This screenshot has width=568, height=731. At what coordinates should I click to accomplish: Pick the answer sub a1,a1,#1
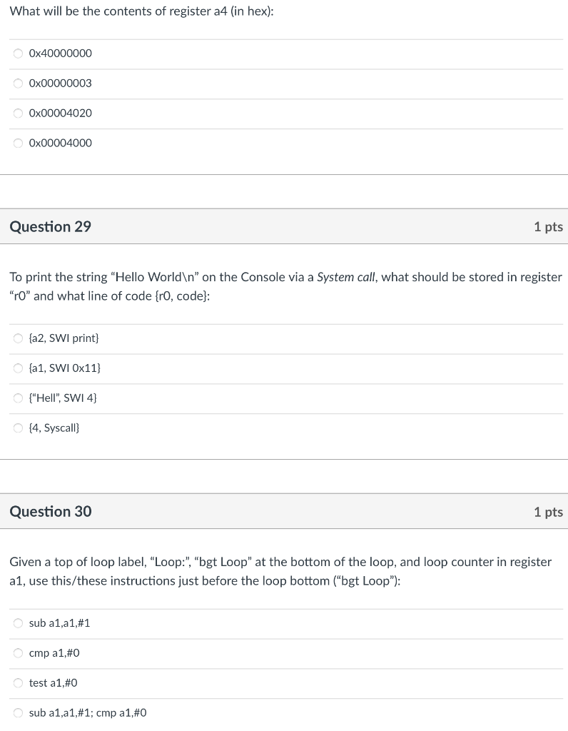point(18,623)
